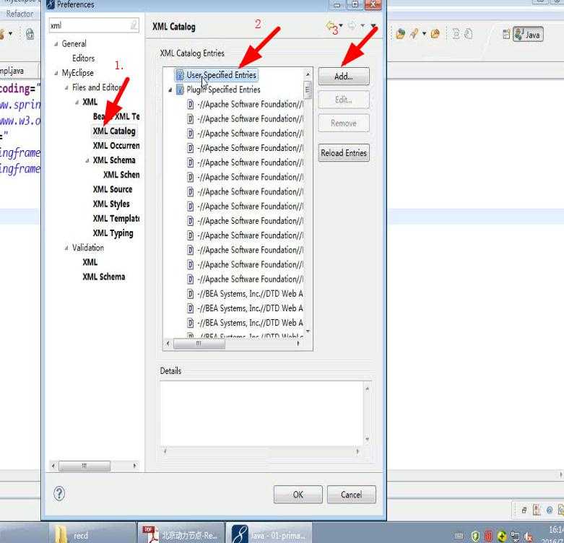
Task: Click the Details text area
Action: tap(262, 414)
